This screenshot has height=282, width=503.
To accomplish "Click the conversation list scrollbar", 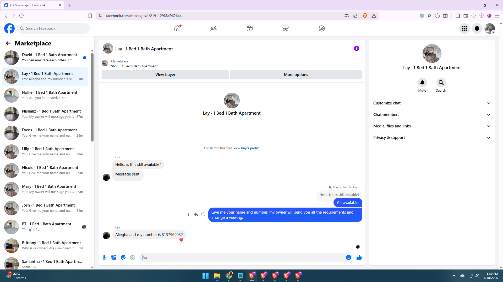I will (x=92, y=97).
